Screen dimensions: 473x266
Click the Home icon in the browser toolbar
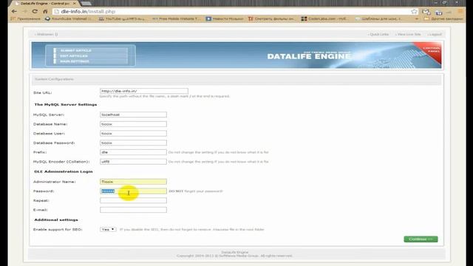(45, 12)
